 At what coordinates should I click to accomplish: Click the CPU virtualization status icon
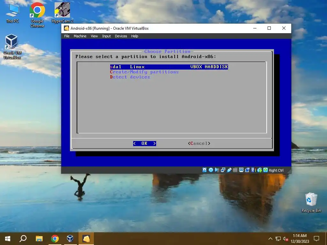pos(253,170)
